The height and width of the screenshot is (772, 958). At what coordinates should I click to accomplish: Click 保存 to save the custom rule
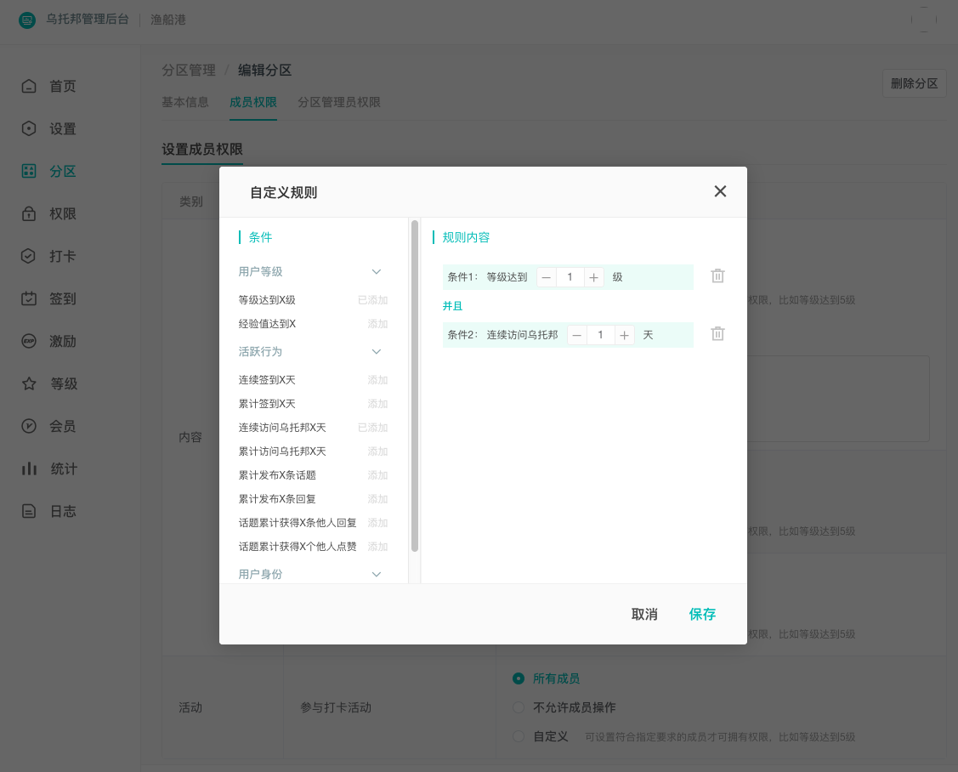pyautogui.click(x=702, y=615)
